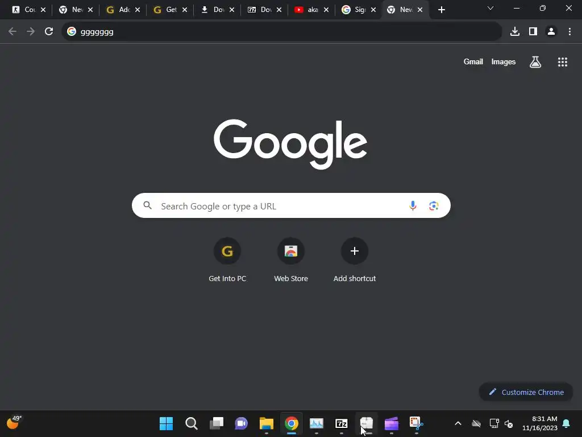This screenshot has height=437, width=582.
Task: Open File Explorer from taskbar
Action: 267,423
